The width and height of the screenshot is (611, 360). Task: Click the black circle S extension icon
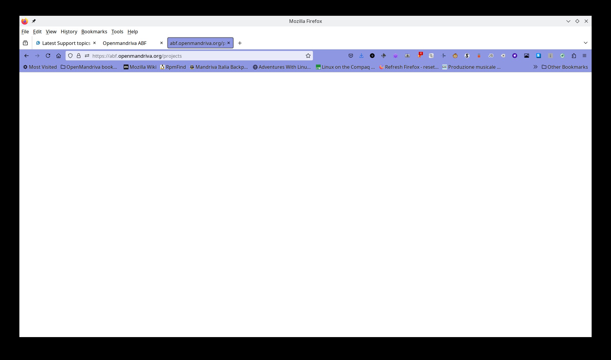click(x=467, y=56)
